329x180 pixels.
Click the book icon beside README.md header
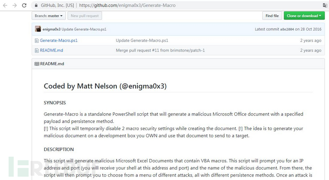(x=37, y=64)
